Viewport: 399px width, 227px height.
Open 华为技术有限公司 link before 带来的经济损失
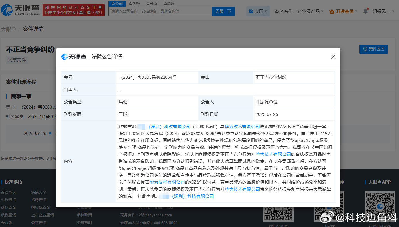coord(242,189)
